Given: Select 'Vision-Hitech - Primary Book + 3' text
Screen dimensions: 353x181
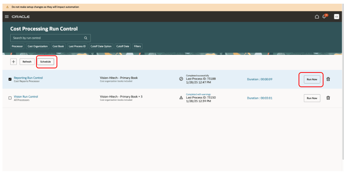Looking at the screenshot, I should coord(121,97).
